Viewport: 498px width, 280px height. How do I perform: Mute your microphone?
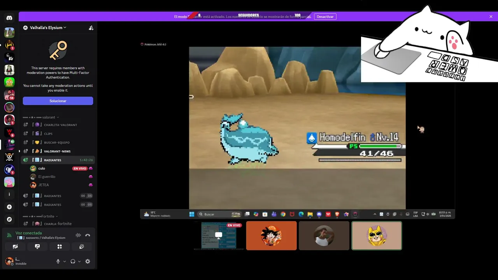(58, 261)
